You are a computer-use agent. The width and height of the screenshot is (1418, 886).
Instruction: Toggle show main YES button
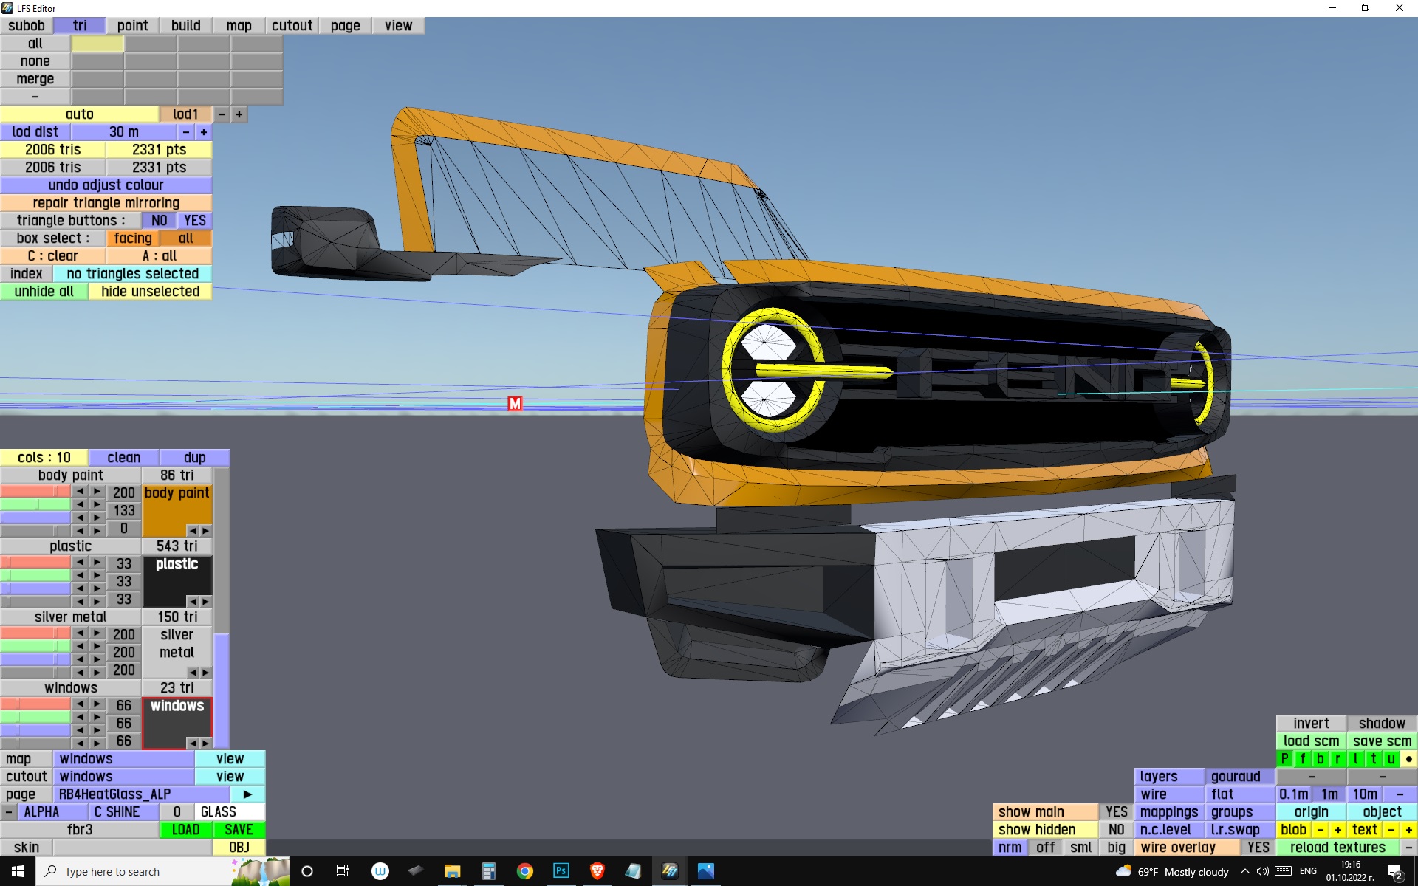[x=1116, y=812]
